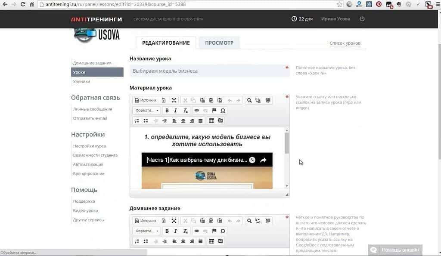The width and height of the screenshot is (441, 256).
Task: Click the Название урока input field
Action: [210, 71]
